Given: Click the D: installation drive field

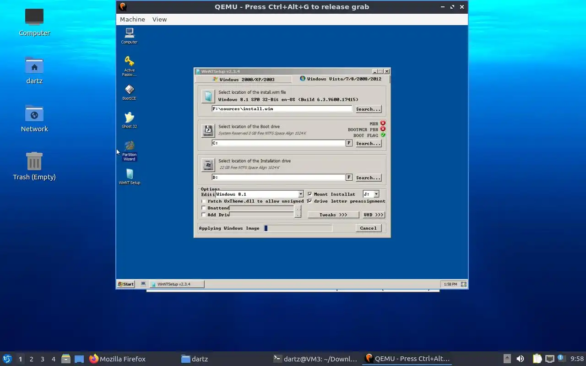Looking at the screenshot, I should tap(278, 178).
